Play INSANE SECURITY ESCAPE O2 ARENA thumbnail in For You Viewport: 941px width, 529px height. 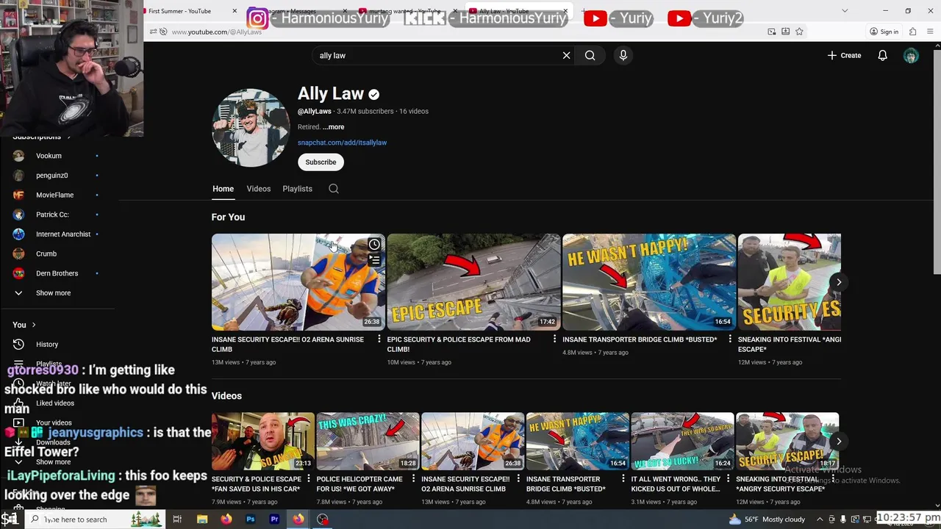click(x=298, y=282)
